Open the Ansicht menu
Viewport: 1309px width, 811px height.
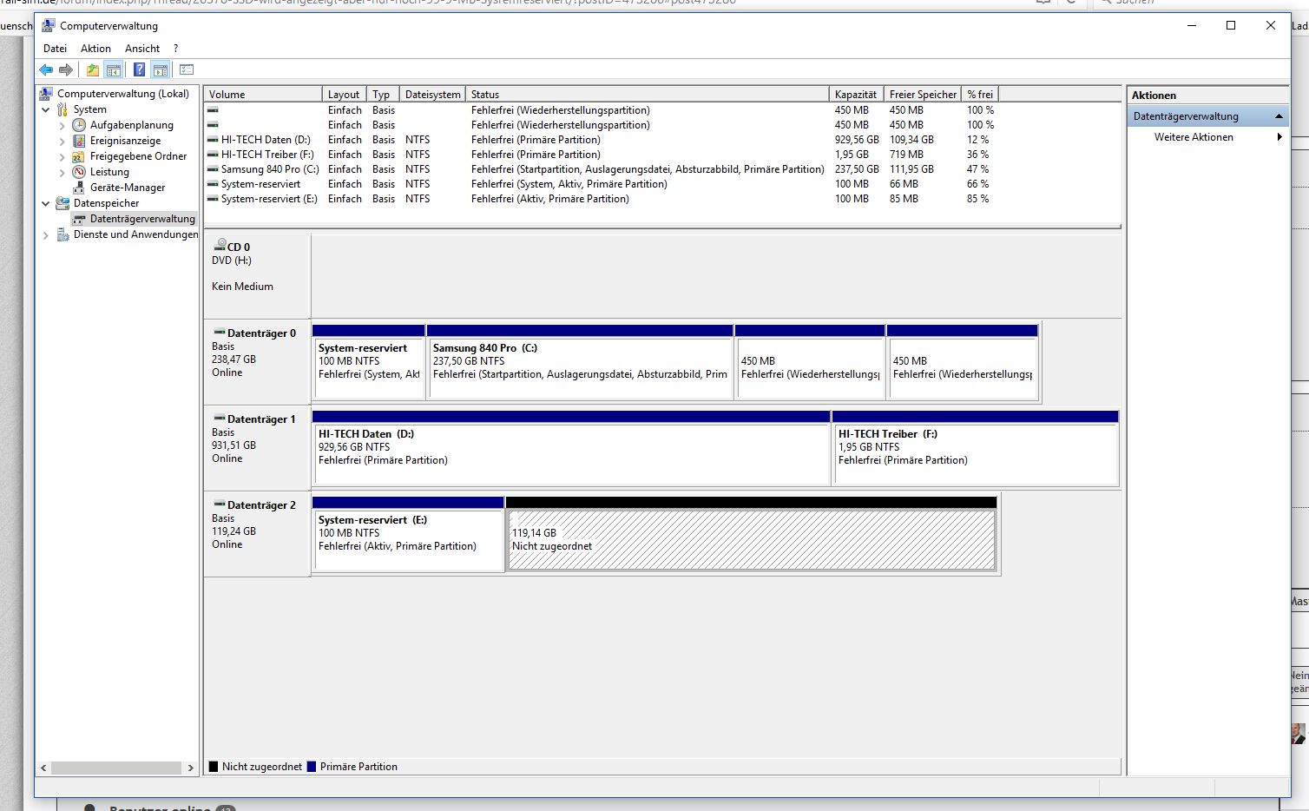[142, 49]
